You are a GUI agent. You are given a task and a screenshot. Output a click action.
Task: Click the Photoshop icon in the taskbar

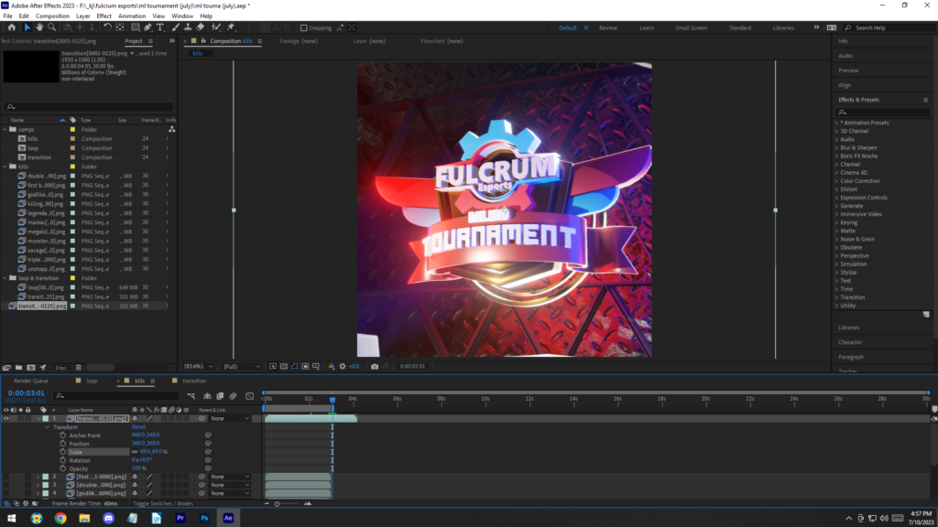tap(204, 518)
